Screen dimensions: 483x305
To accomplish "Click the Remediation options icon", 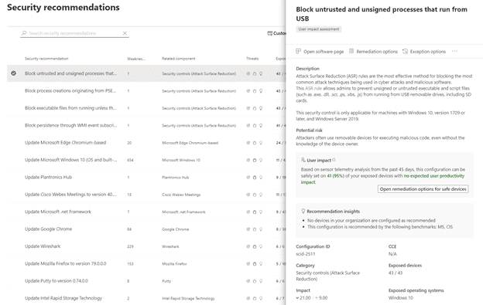I will [351, 51].
